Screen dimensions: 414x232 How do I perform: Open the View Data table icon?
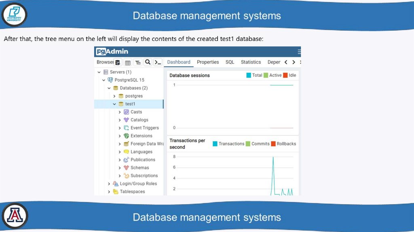coord(128,63)
